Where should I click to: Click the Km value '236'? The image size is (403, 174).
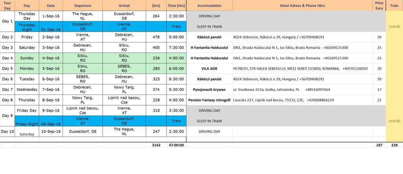[x=156, y=58]
